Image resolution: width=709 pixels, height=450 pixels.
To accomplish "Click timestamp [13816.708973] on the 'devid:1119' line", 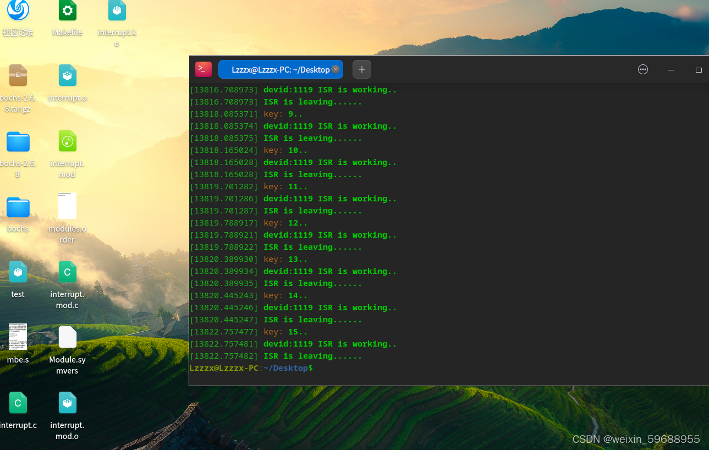I will pos(224,90).
